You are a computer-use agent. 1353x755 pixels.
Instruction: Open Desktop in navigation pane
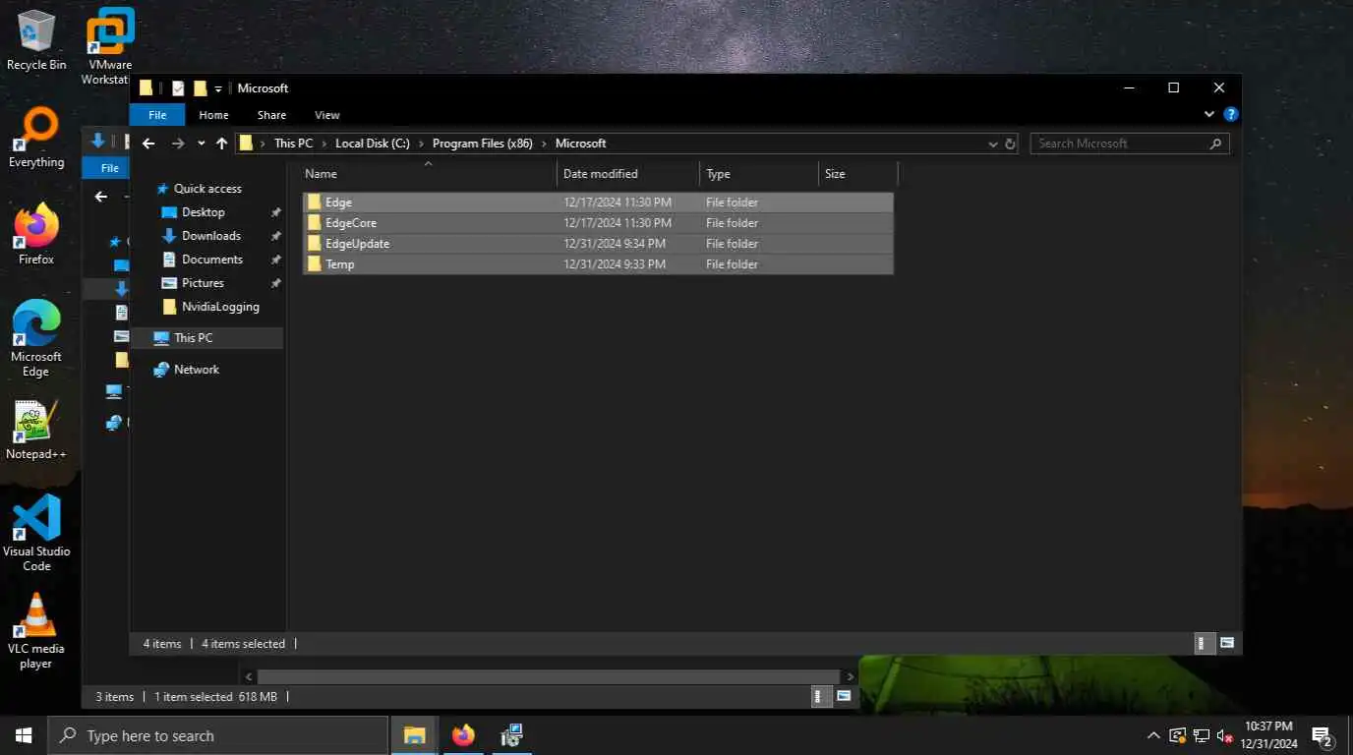[x=204, y=212]
